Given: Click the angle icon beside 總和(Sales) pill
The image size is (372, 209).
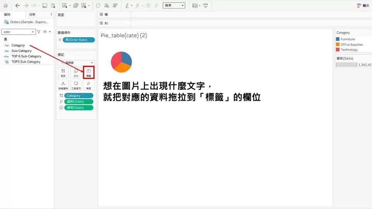Looking at the screenshot, I should pyautogui.click(x=61, y=101).
